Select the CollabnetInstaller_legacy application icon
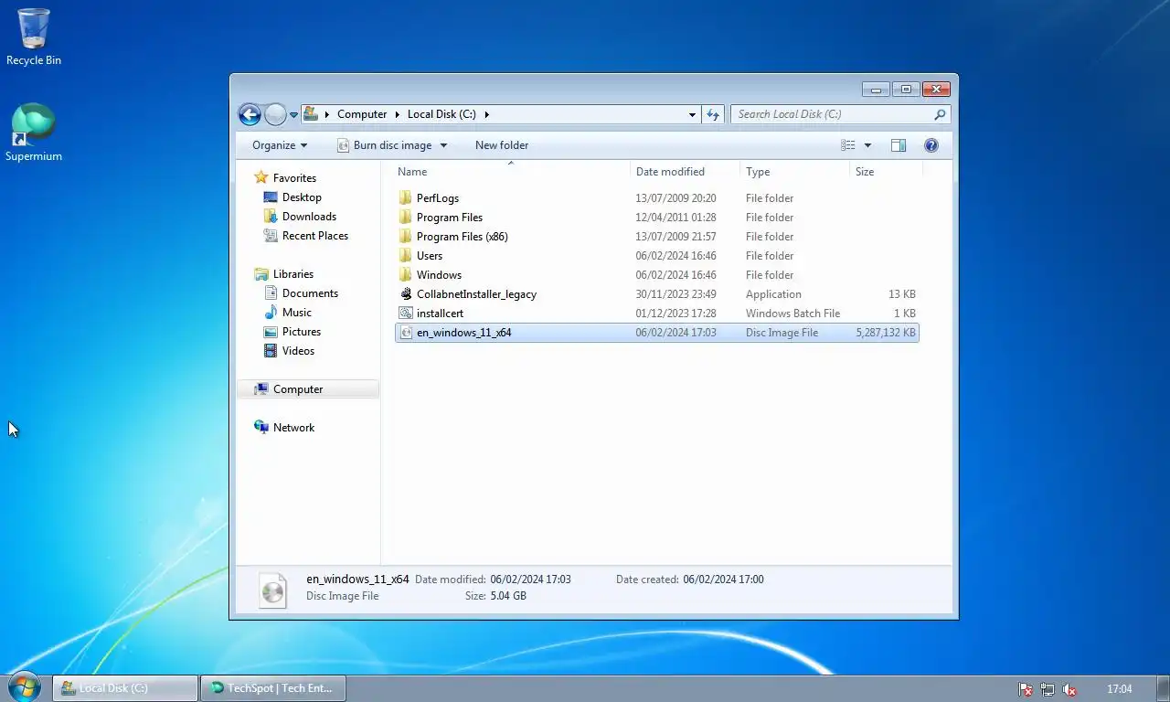Viewport: 1170px width, 702px height. coord(406,294)
